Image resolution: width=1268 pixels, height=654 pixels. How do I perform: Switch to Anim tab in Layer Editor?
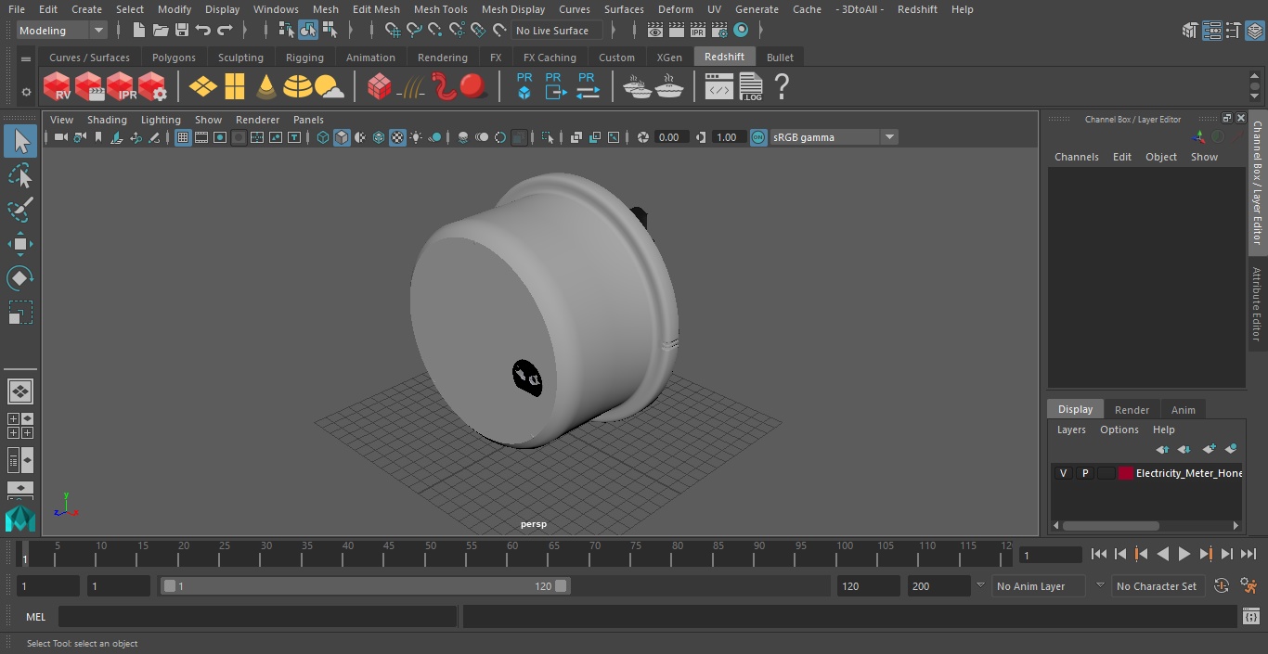pos(1183,409)
